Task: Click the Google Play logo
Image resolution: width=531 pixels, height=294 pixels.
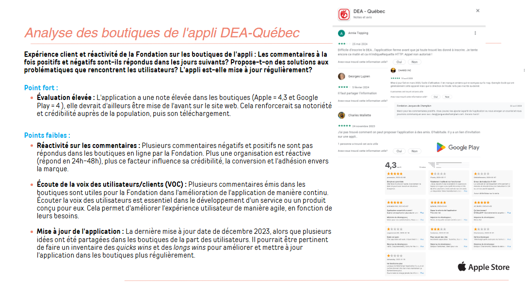Action: pos(457,147)
